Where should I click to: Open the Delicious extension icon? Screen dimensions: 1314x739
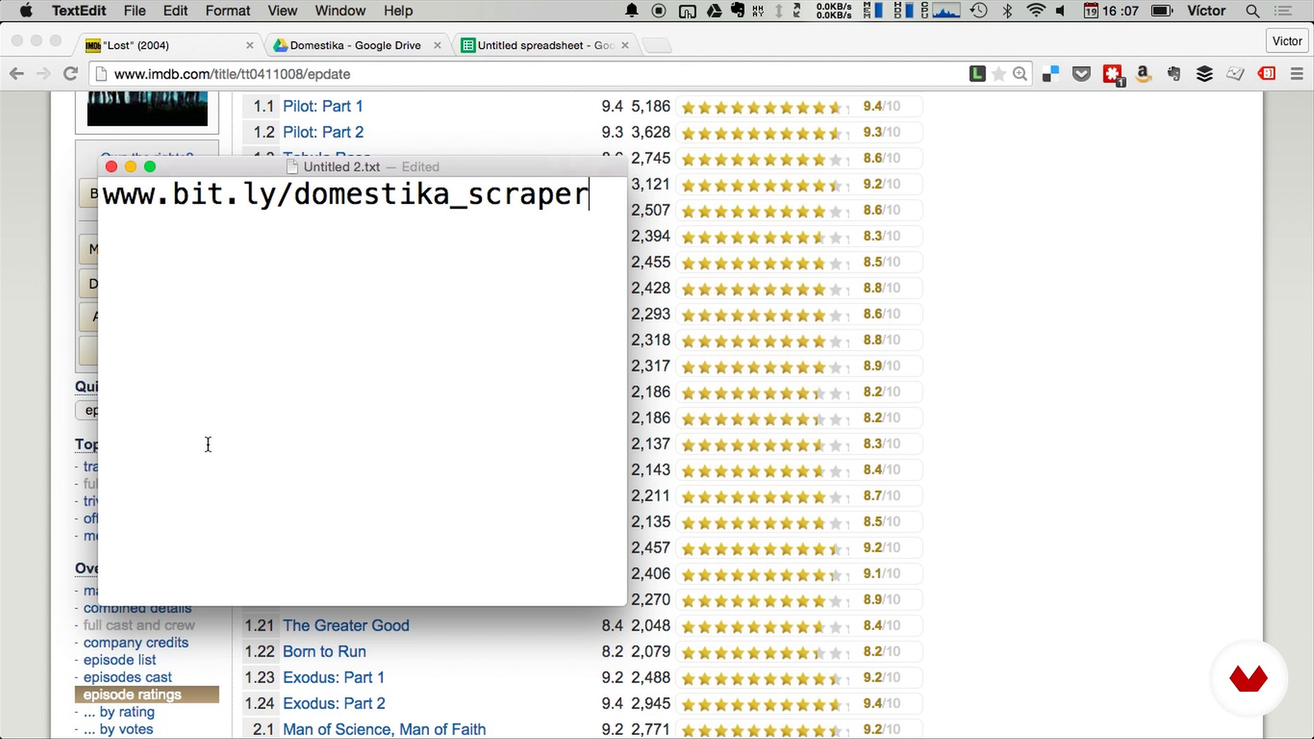[1051, 74]
